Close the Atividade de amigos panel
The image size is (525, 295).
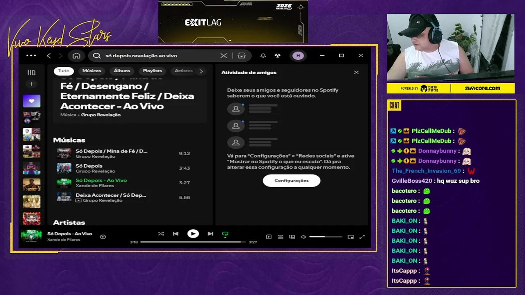coord(356,72)
